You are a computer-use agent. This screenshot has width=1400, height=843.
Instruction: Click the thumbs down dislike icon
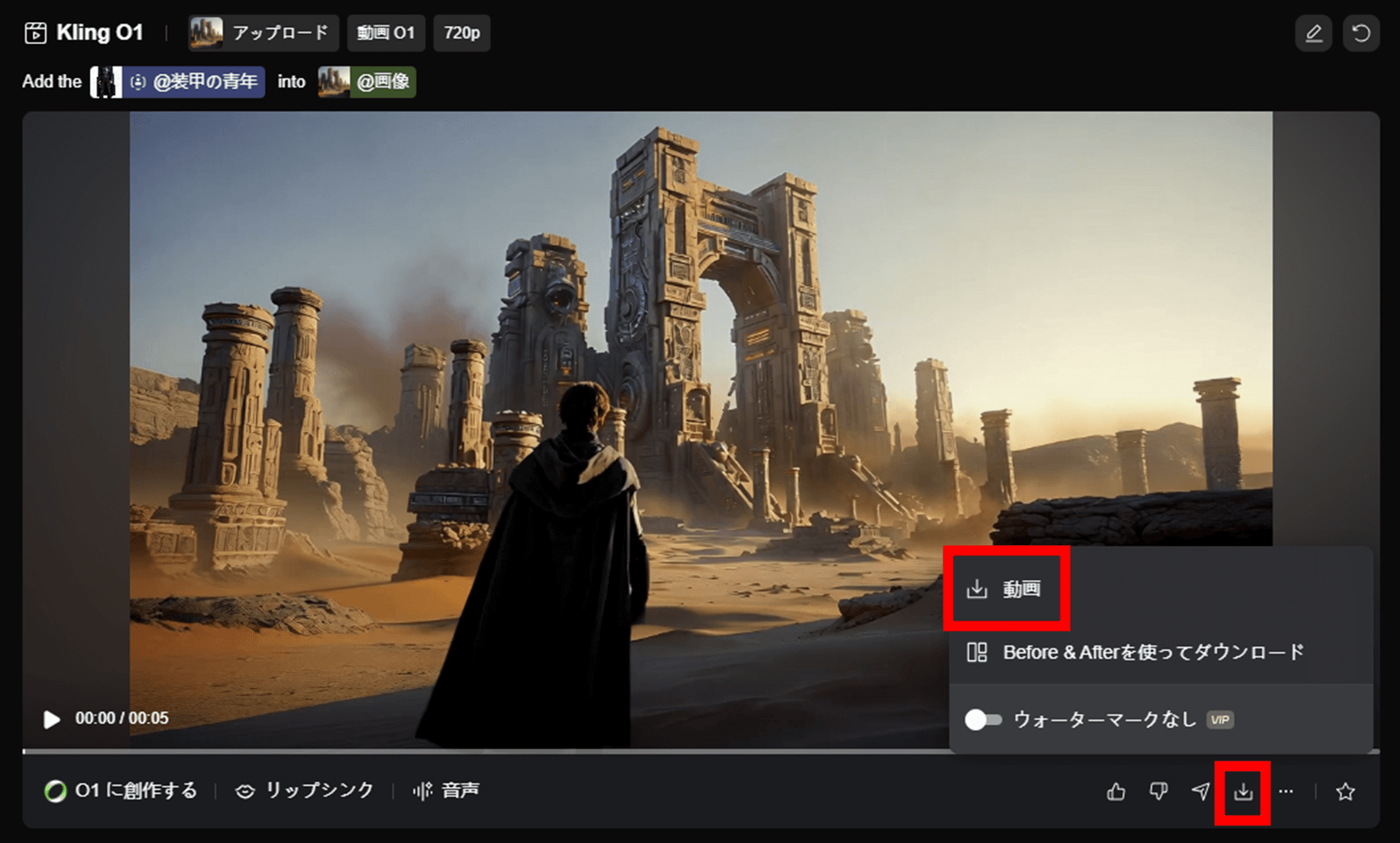(1158, 792)
